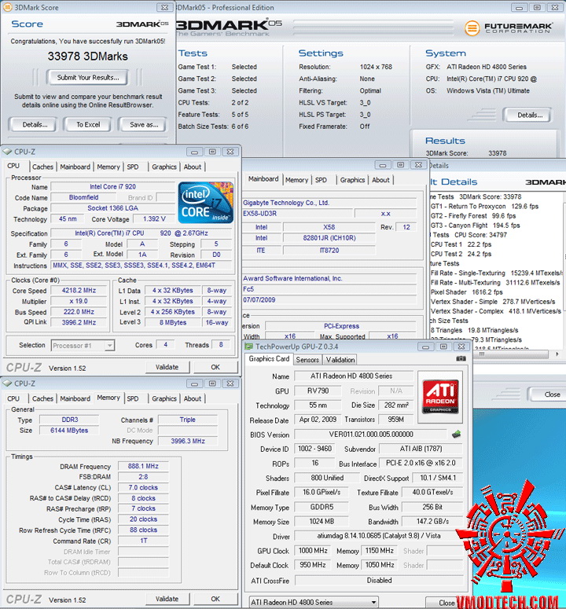The width and height of the screenshot is (566, 609).
Task: Click 'EX58-UD3R' mainboard model field
Action: pyautogui.click(x=297, y=213)
